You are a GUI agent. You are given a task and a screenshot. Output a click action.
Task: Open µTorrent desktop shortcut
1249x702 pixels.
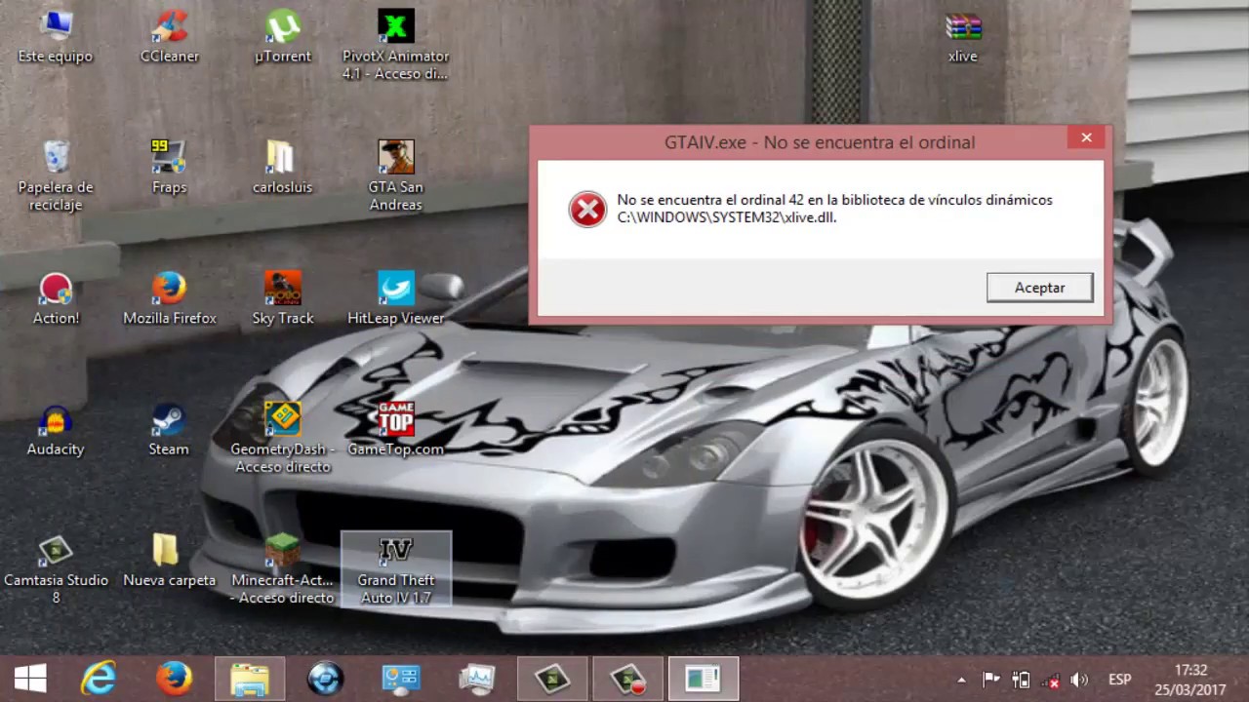pos(283,36)
